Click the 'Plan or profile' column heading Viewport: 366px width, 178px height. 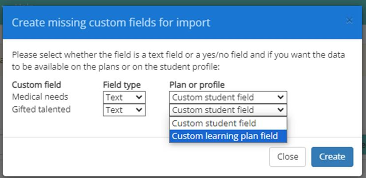pos(197,85)
